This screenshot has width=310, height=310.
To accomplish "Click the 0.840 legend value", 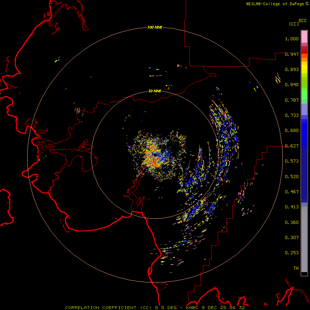I will pos(292,85).
